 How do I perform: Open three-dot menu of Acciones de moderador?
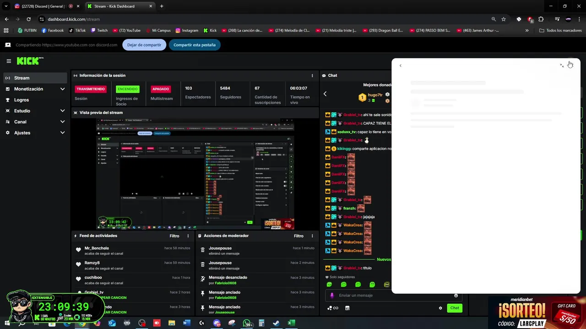pos(312,236)
